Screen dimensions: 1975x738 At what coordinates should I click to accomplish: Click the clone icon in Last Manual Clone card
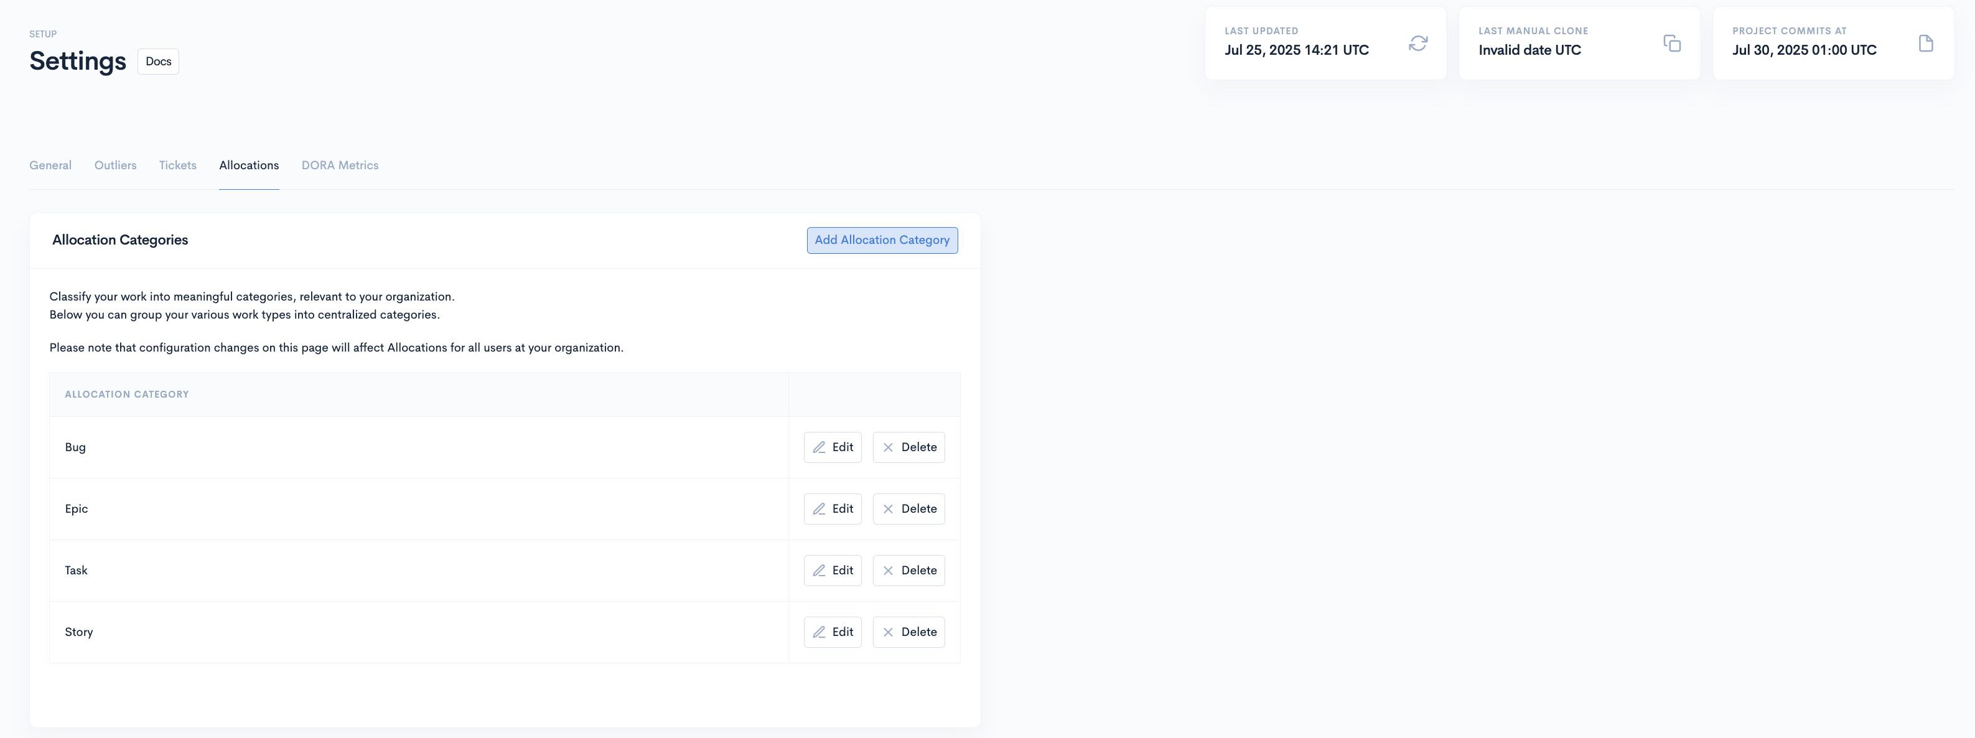[1672, 44]
